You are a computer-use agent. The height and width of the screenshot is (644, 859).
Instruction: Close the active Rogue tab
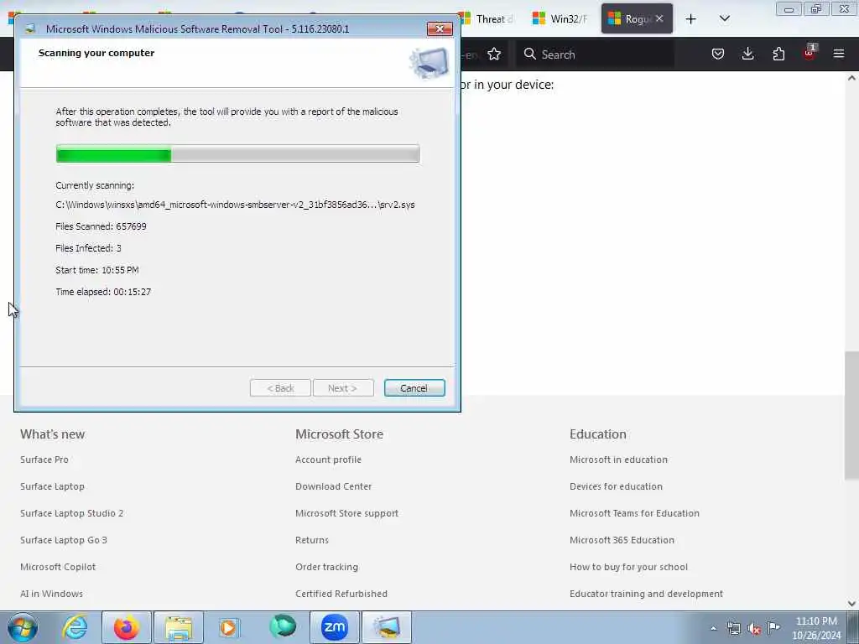tap(659, 18)
